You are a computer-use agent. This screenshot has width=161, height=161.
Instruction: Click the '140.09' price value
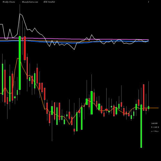(x=154, y=123)
